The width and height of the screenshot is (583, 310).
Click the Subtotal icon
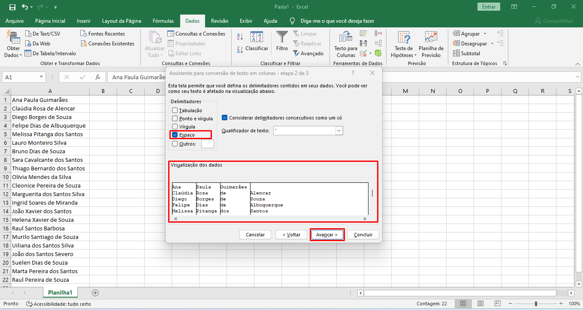456,54
